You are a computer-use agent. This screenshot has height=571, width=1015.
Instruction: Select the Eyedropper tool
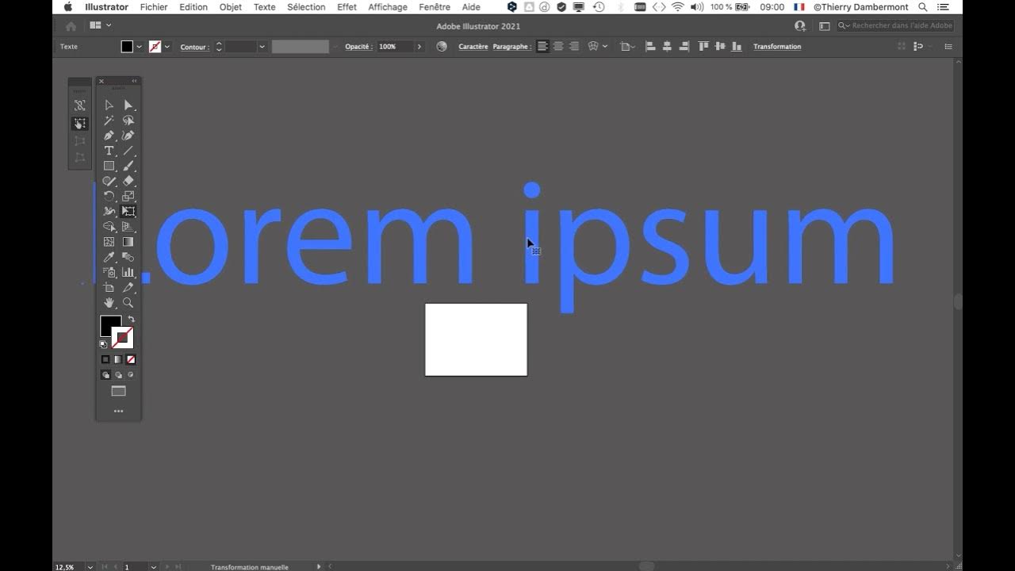point(109,257)
